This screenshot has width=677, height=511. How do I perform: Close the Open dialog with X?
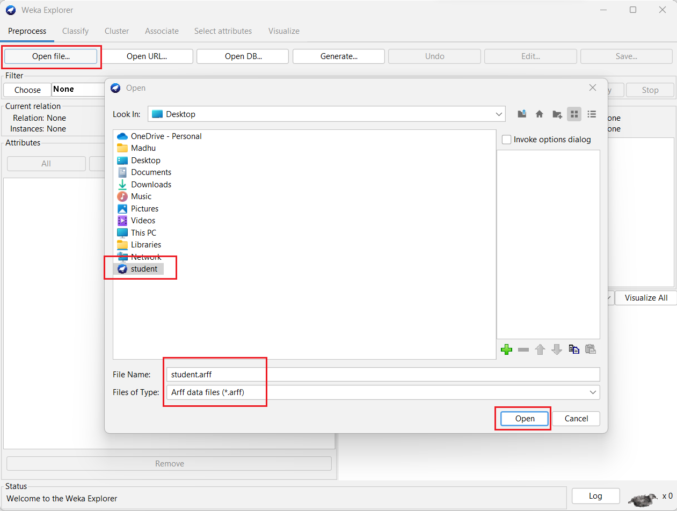click(593, 87)
